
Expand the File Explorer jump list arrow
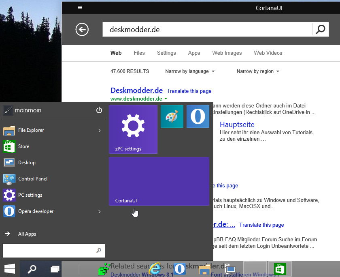point(99,130)
